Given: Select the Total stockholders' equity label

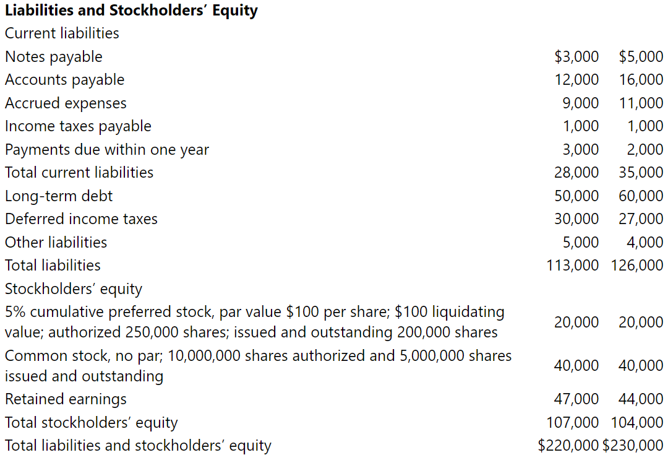Looking at the screenshot, I should pos(91,423).
